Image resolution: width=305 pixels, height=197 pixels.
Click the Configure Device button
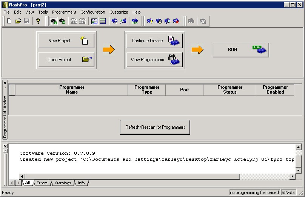154,41
